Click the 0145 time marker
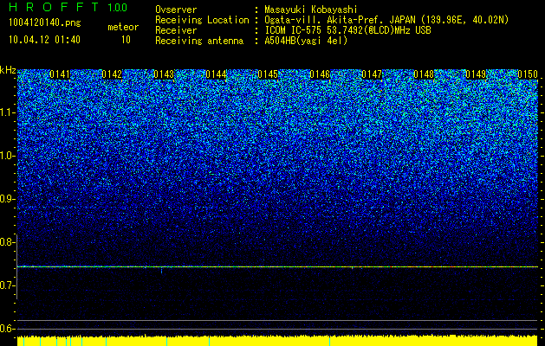 [x=268, y=74]
